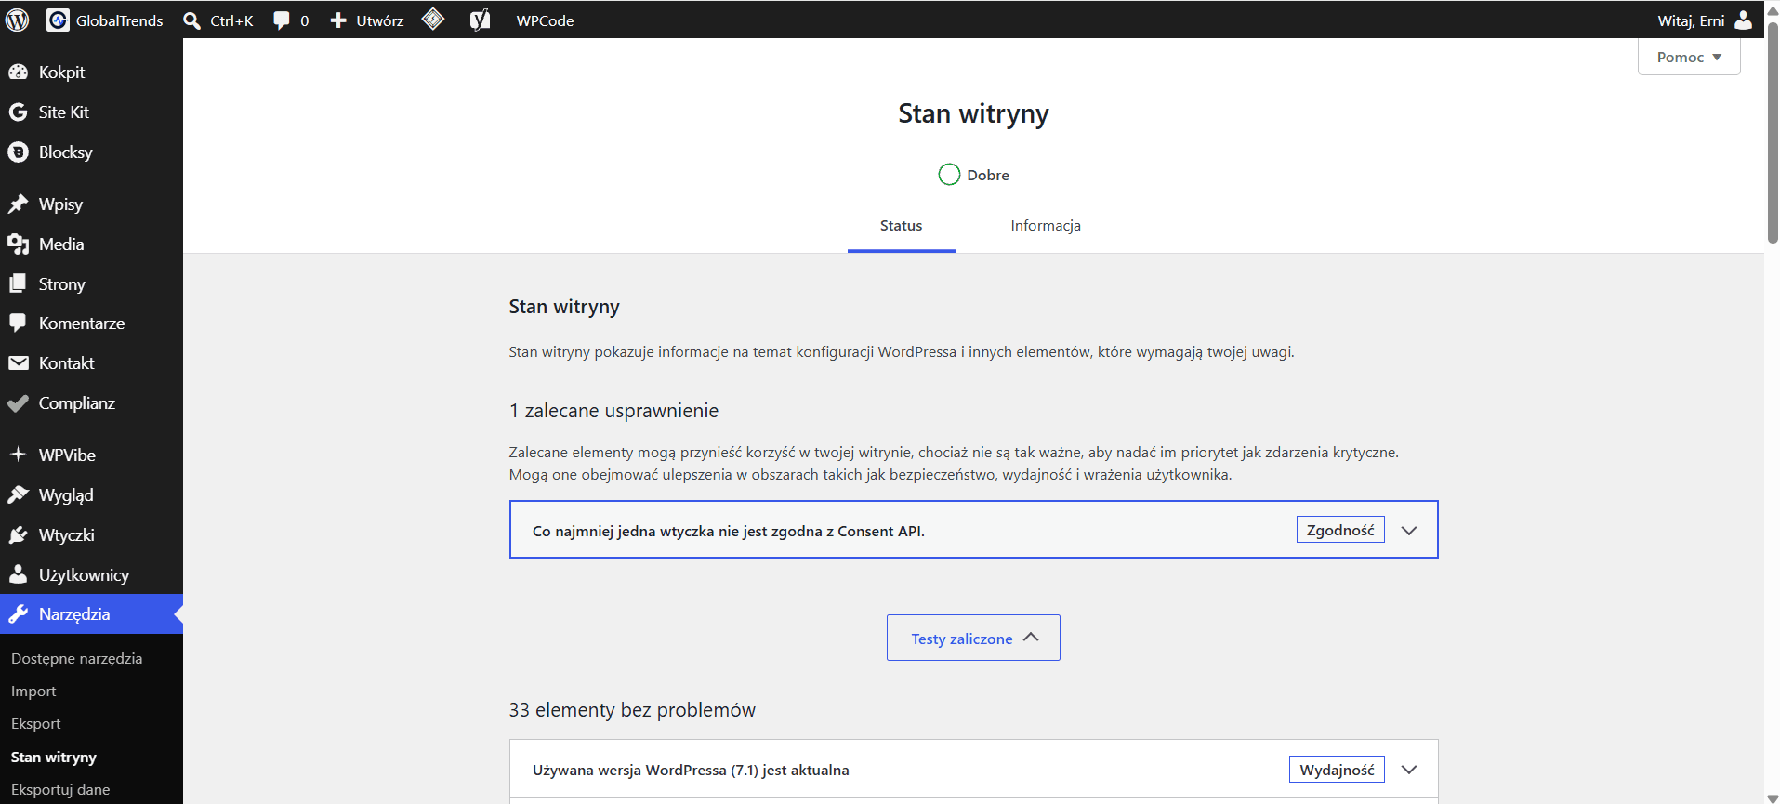Screen dimensions: 1780x804
Task: Click the page vertical scrollbar thumb
Action: coord(1772,135)
